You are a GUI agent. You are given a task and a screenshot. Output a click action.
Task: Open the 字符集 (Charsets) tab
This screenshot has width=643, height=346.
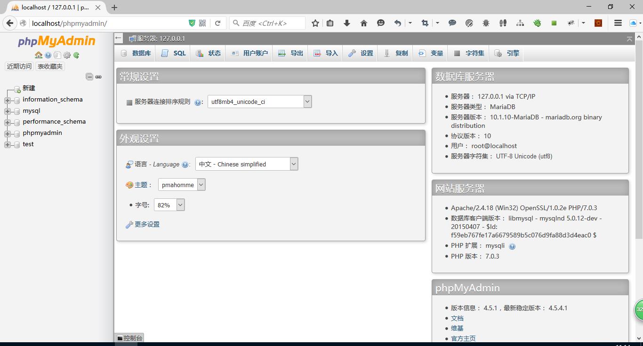coord(469,53)
